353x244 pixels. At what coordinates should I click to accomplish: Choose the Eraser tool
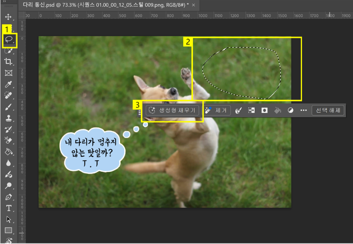point(8,140)
